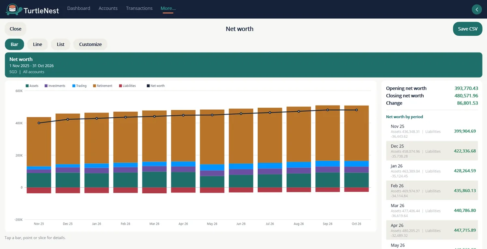Open the Dashboard page

[79, 8]
